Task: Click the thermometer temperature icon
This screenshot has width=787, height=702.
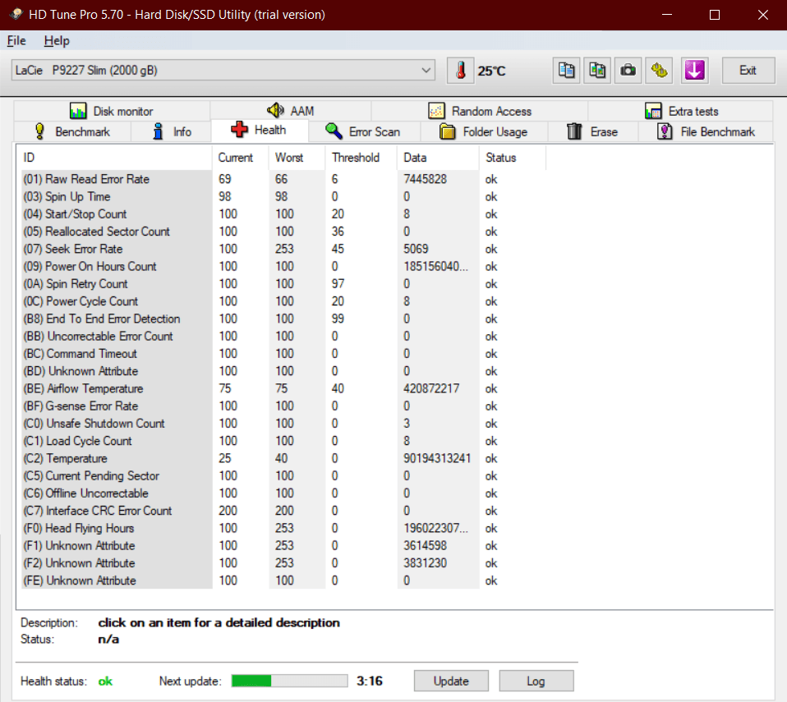Action: pos(460,71)
